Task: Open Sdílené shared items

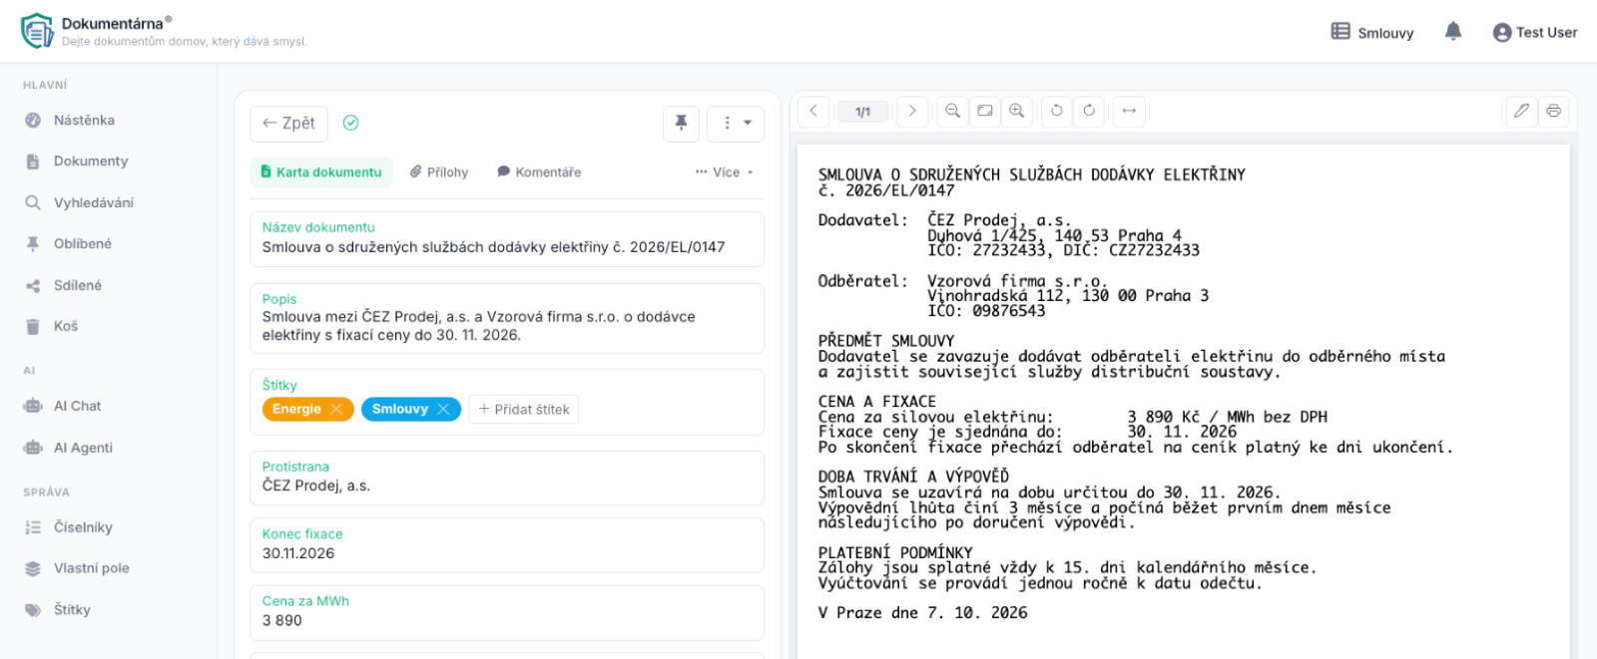Action: [x=78, y=286]
